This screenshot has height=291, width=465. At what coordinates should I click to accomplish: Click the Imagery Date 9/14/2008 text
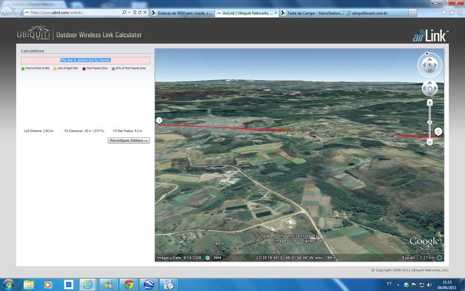pos(179,258)
